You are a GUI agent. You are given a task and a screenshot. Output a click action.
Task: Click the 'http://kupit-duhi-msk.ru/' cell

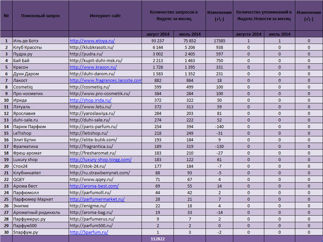(105, 61)
